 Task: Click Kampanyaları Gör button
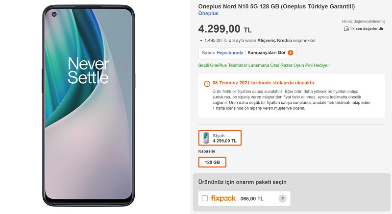pyautogui.click(x=267, y=52)
